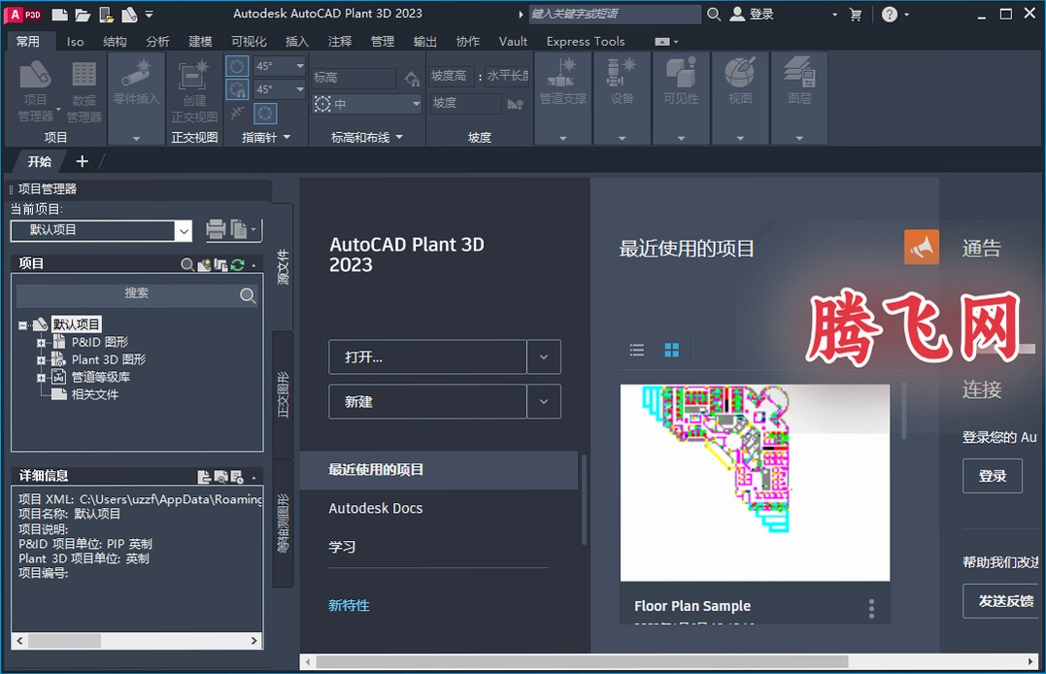Viewport: 1046px width, 674px height.
Task: Switch to the 结构 ribbon tab
Action: pyautogui.click(x=115, y=42)
